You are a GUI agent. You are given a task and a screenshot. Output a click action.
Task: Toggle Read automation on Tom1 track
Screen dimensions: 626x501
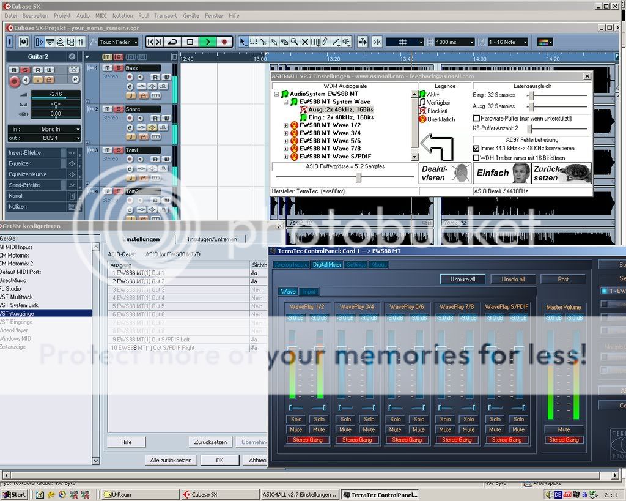click(x=155, y=160)
